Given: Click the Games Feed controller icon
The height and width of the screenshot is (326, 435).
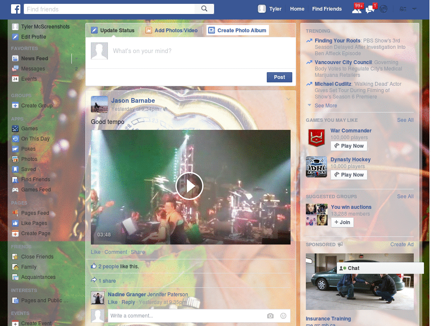Looking at the screenshot, I should click(x=15, y=190).
